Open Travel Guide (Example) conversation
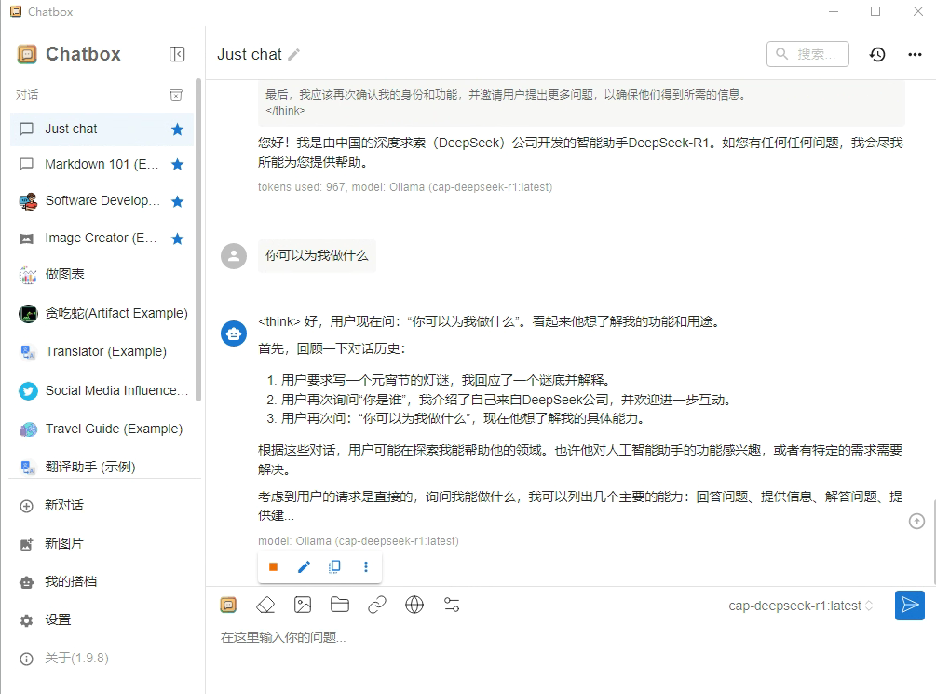This screenshot has height=694, width=936. [102, 429]
